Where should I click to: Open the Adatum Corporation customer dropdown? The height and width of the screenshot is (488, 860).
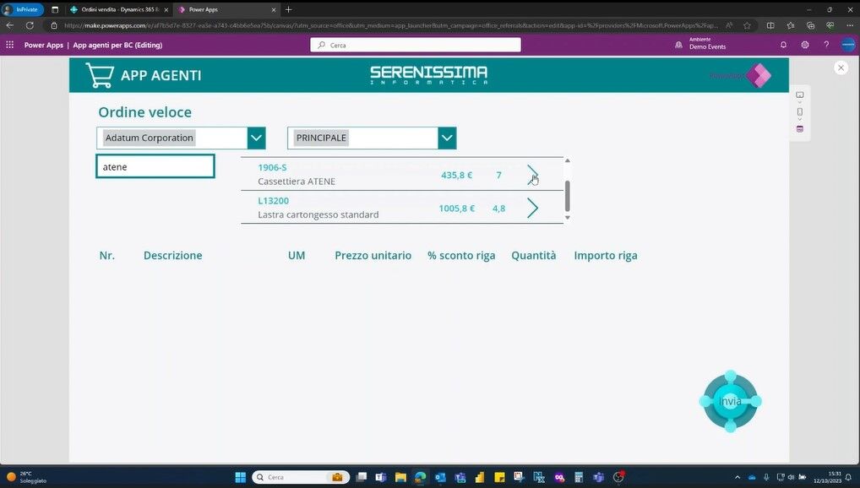point(256,138)
